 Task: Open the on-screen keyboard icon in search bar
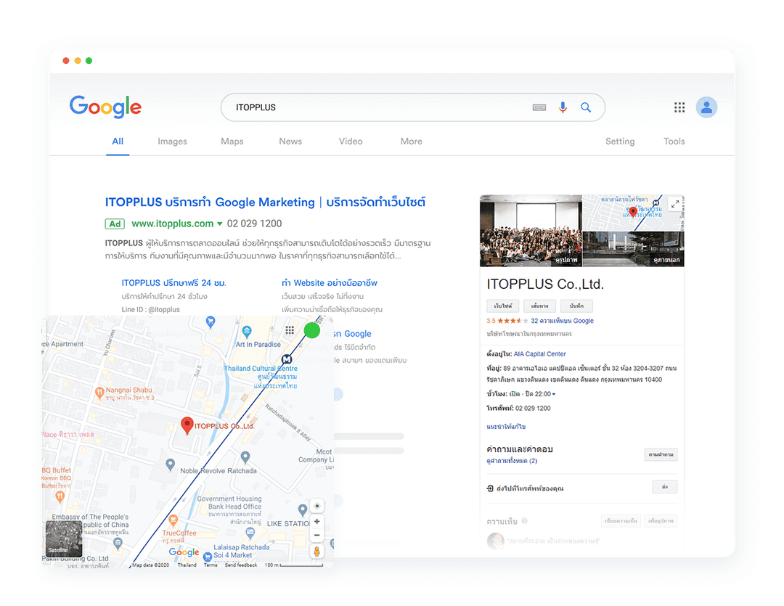pyautogui.click(x=539, y=107)
